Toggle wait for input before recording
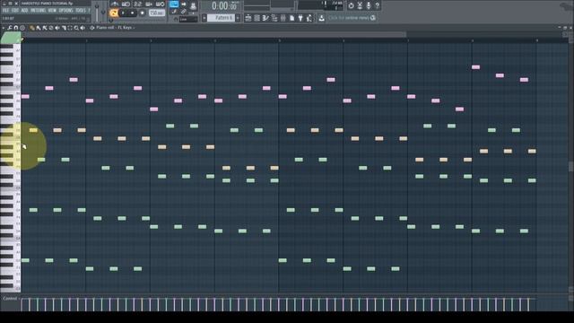Screen dimensions: 574x323 tap(126, 4)
